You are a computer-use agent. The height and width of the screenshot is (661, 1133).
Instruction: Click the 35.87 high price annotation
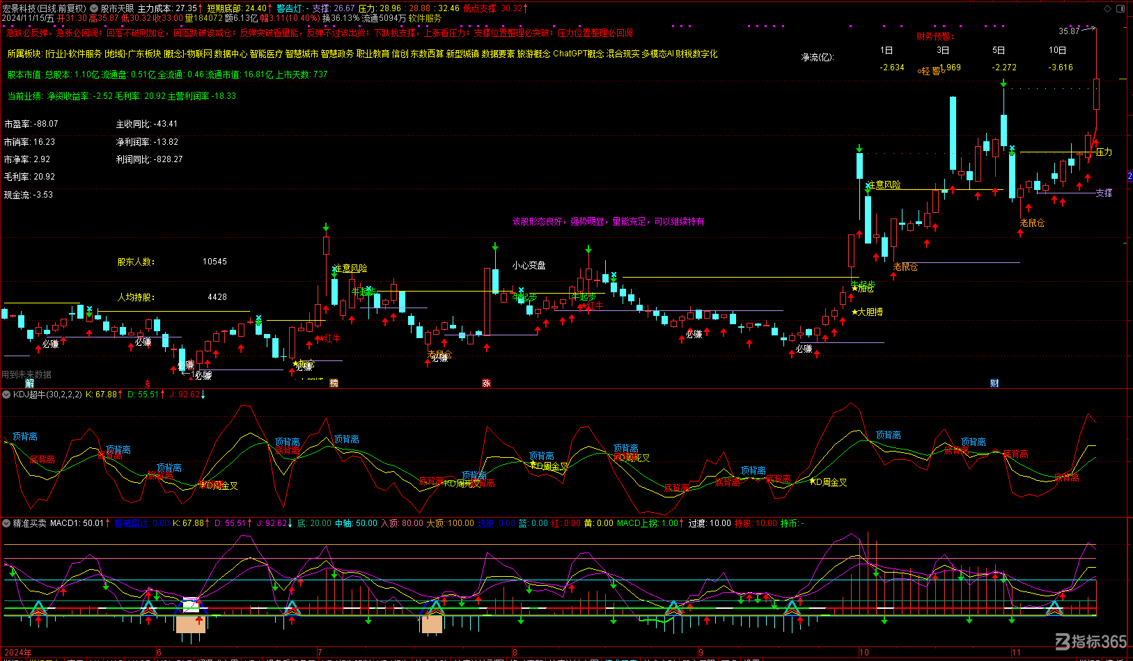click(x=1069, y=31)
